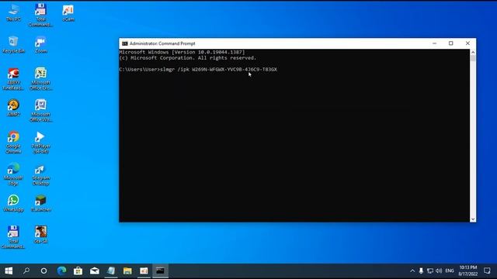The image size is (497, 279).
Task: Switch to Command Prompt taskbar button
Action: click(x=161, y=270)
